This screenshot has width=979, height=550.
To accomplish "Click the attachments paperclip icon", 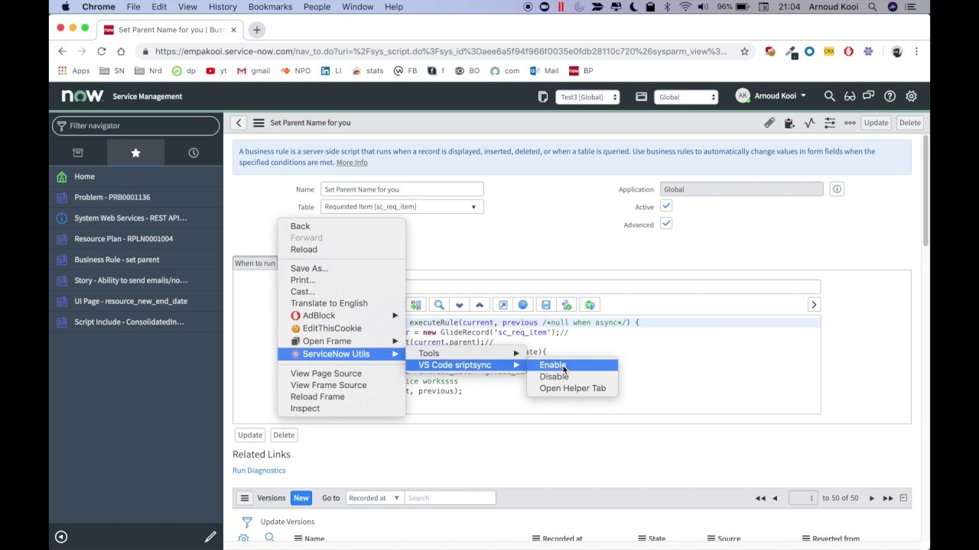I will [x=769, y=122].
